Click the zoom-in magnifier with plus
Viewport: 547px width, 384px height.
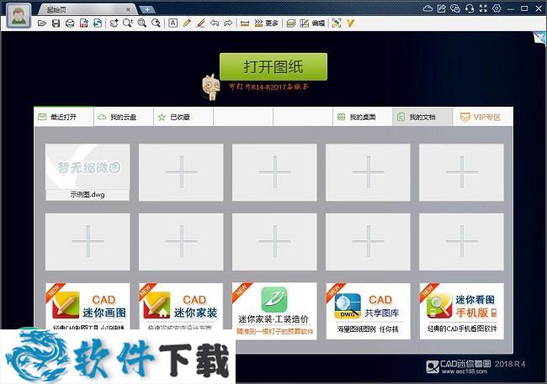[128, 24]
